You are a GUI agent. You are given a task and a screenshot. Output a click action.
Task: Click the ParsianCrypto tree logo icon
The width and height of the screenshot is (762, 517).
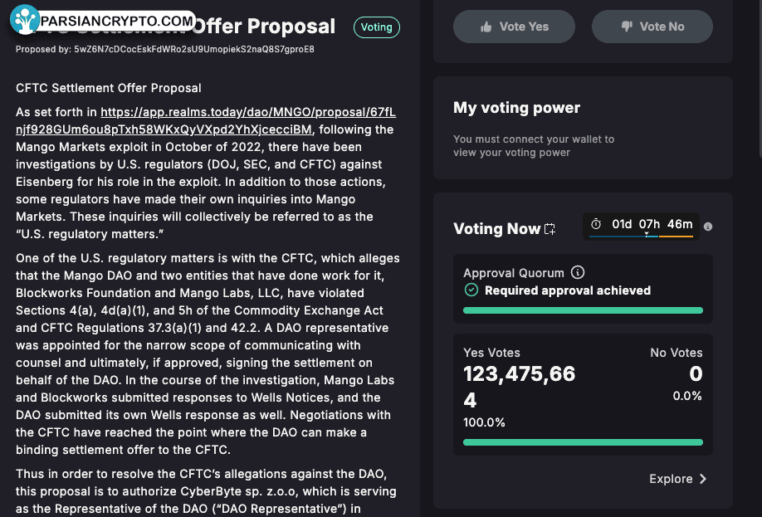tap(25, 20)
